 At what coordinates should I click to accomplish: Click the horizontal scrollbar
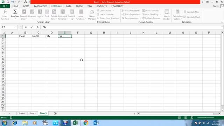176,113
